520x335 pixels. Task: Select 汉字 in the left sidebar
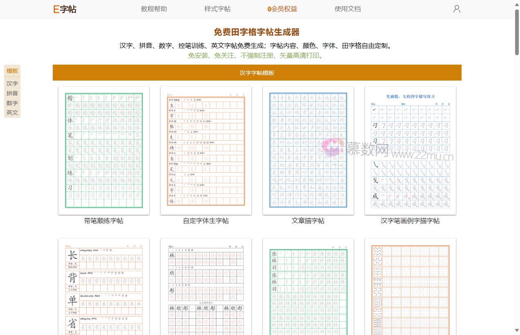(x=12, y=83)
